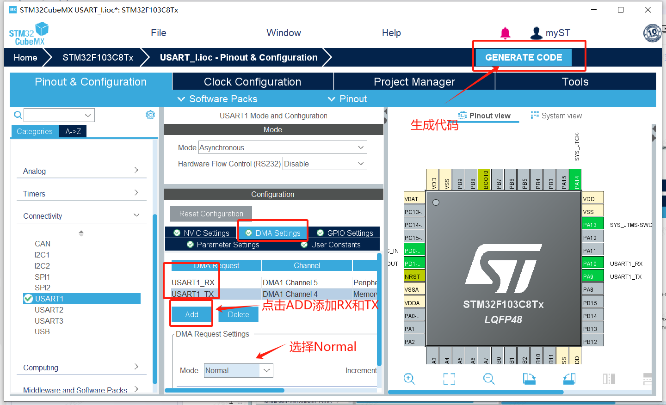
Task: Click the green check mark beside USART1
Action: coord(28,299)
